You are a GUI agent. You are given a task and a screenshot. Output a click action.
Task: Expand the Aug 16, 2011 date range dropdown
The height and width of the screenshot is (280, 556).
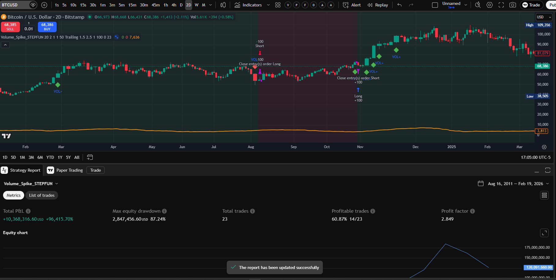(548, 184)
